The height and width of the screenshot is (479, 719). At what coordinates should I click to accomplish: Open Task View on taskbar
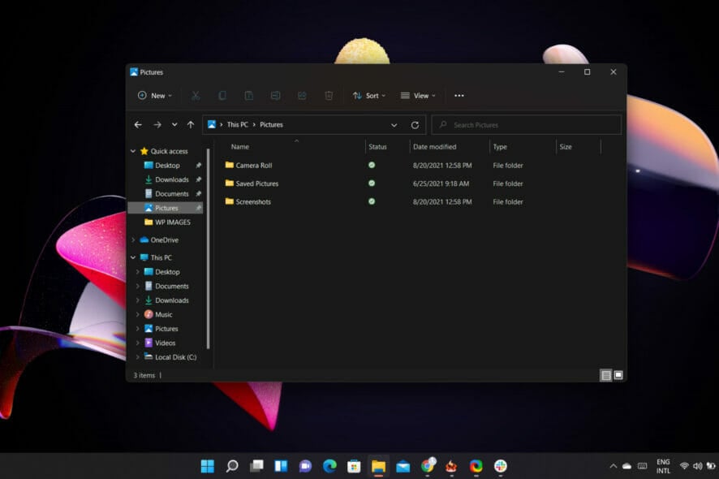click(256, 466)
